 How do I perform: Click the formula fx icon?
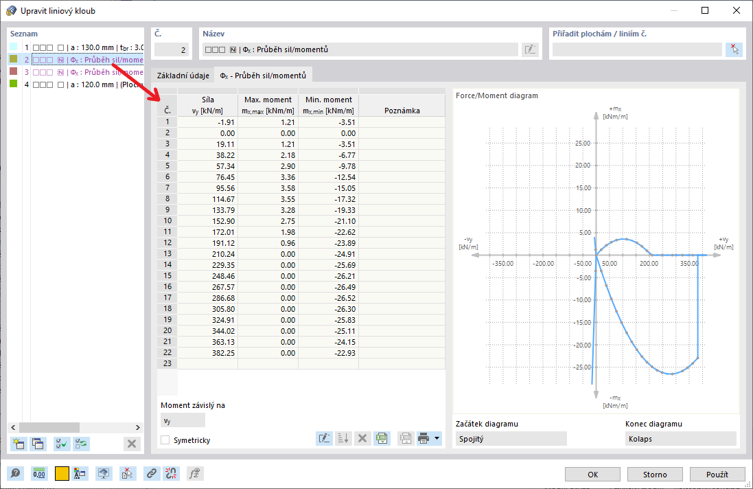tap(194, 474)
